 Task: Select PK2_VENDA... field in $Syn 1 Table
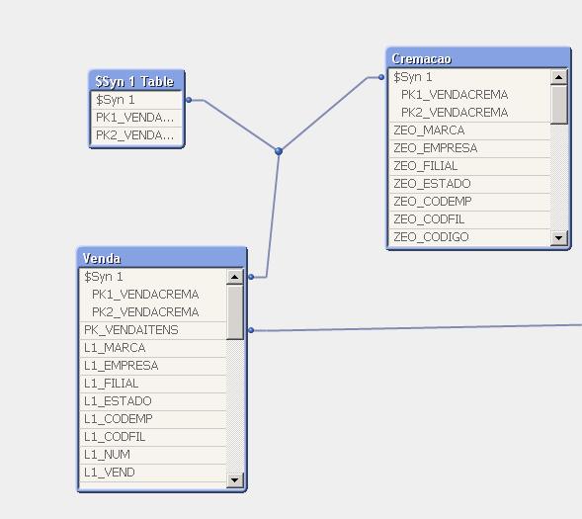[136, 135]
